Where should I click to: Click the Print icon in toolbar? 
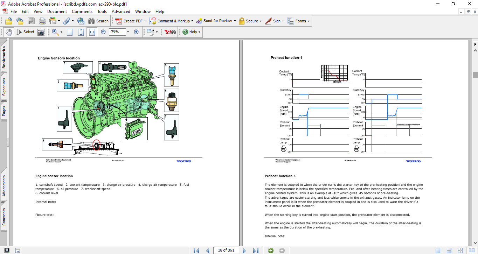pyautogui.click(x=42, y=21)
